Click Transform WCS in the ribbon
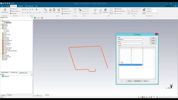This screenshot has height=100, width=178. click(x=136, y=9)
